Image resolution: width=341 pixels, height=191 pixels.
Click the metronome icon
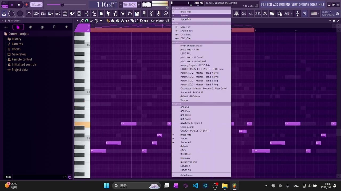(29, 14)
